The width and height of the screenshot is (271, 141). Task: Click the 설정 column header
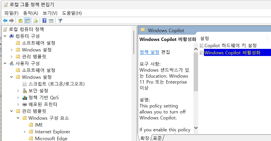tap(205, 38)
